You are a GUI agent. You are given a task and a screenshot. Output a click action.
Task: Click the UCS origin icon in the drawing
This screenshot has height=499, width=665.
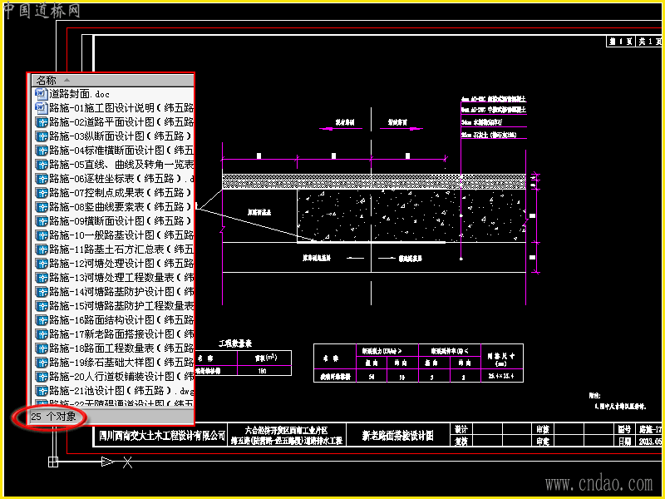[x=53, y=462]
